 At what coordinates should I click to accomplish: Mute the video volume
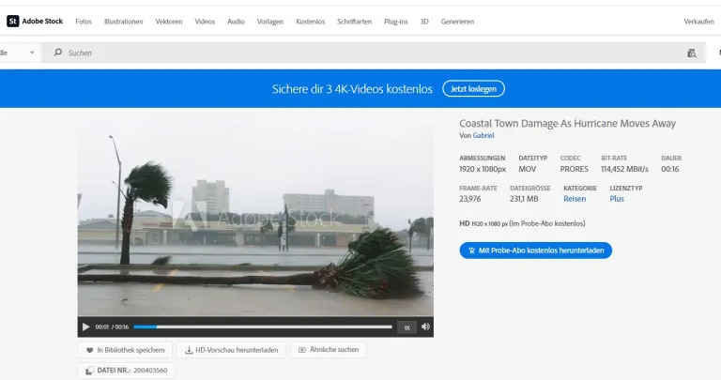tap(426, 327)
